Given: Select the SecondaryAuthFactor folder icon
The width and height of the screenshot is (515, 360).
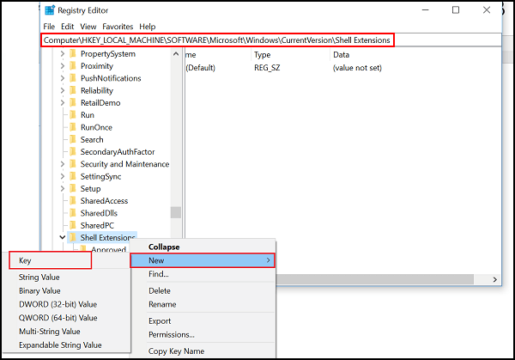Looking at the screenshot, I should coord(73,151).
